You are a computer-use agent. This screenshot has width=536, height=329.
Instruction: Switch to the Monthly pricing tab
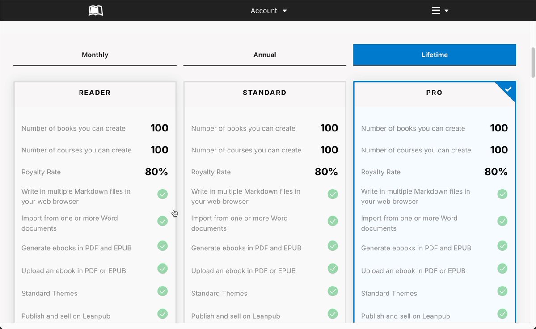pyautogui.click(x=95, y=55)
